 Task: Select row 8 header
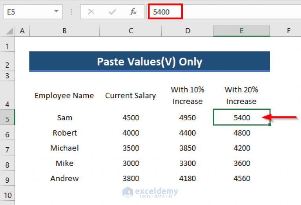tap(7, 163)
